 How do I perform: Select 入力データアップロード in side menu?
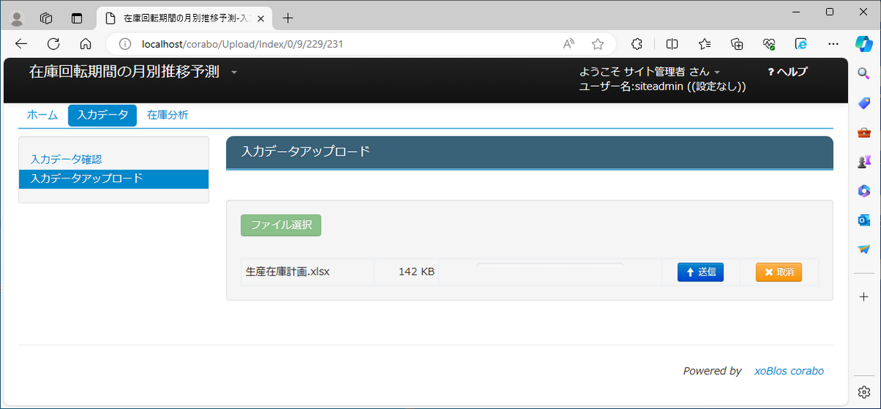click(114, 178)
